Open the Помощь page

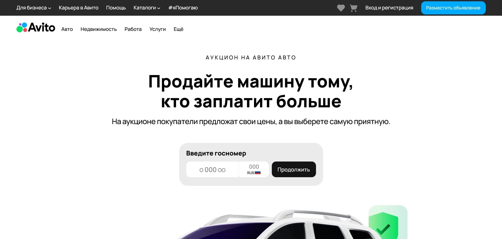pos(116,8)
